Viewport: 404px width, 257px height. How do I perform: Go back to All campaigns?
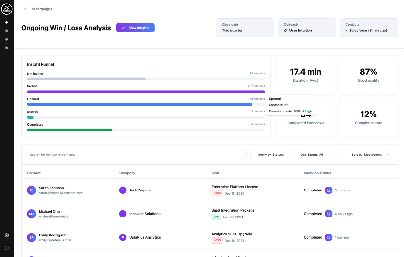pyautogui.click(x=41, y=9)
